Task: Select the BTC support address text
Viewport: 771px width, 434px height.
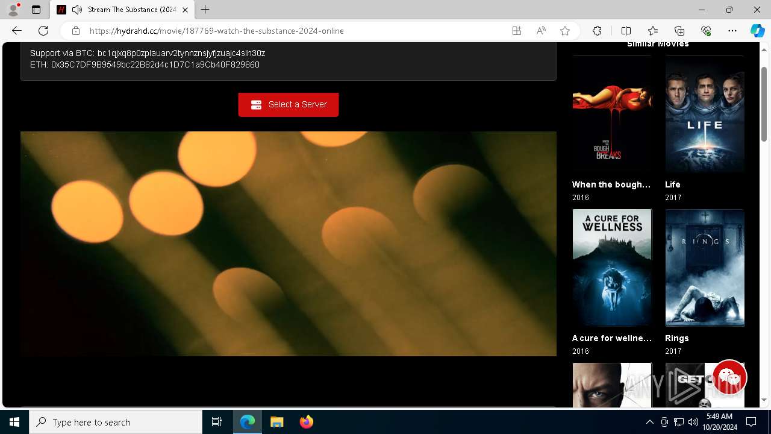Action: pyautogui.click(x=181, y=53)
